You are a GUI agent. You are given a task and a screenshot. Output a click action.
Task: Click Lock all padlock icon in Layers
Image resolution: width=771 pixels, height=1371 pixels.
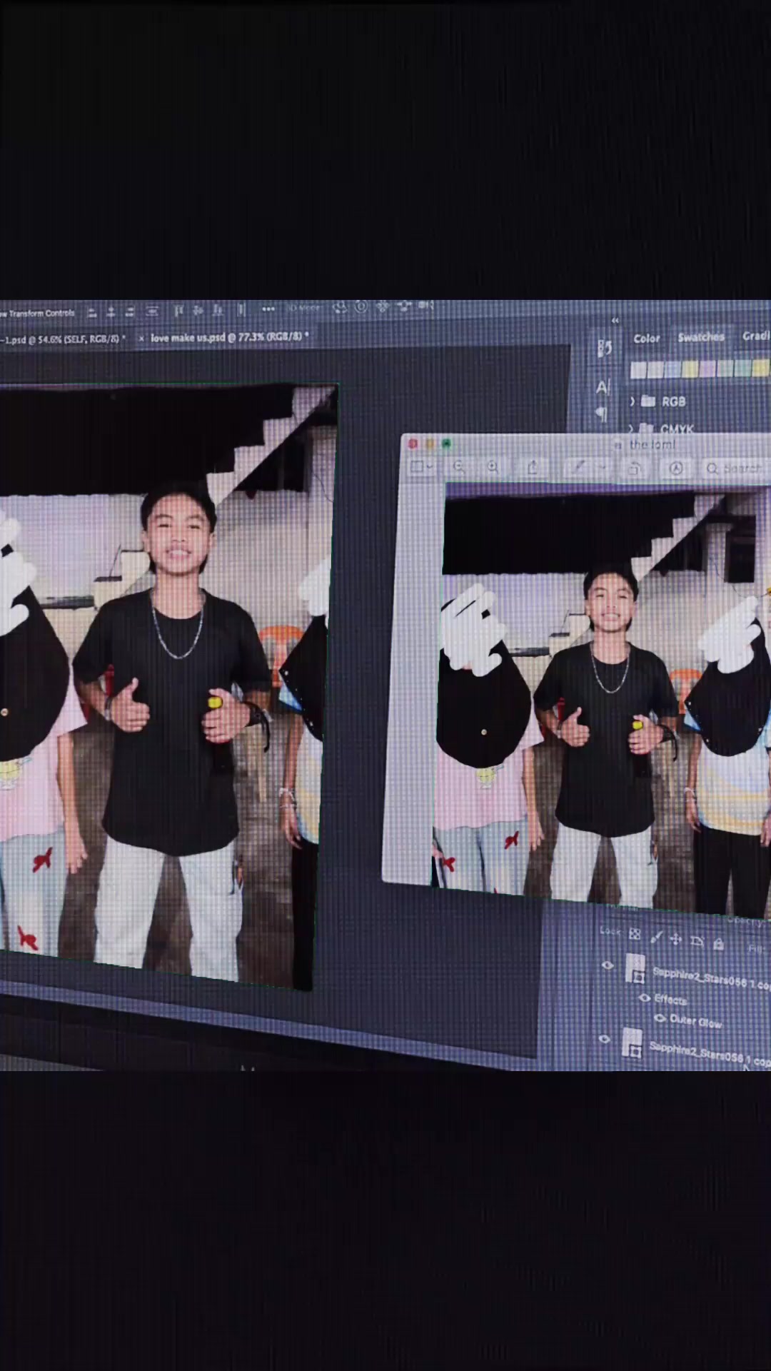(x=718, y=943)
